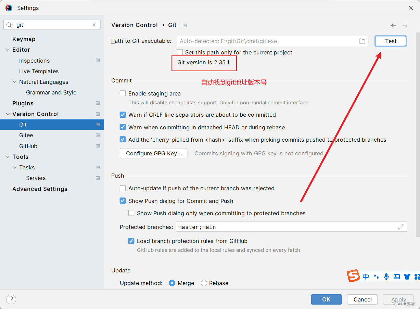Viewport: 420px width, 309px height.
Task: Cancel the Settings dialog
Action: (x=362, y=299)
